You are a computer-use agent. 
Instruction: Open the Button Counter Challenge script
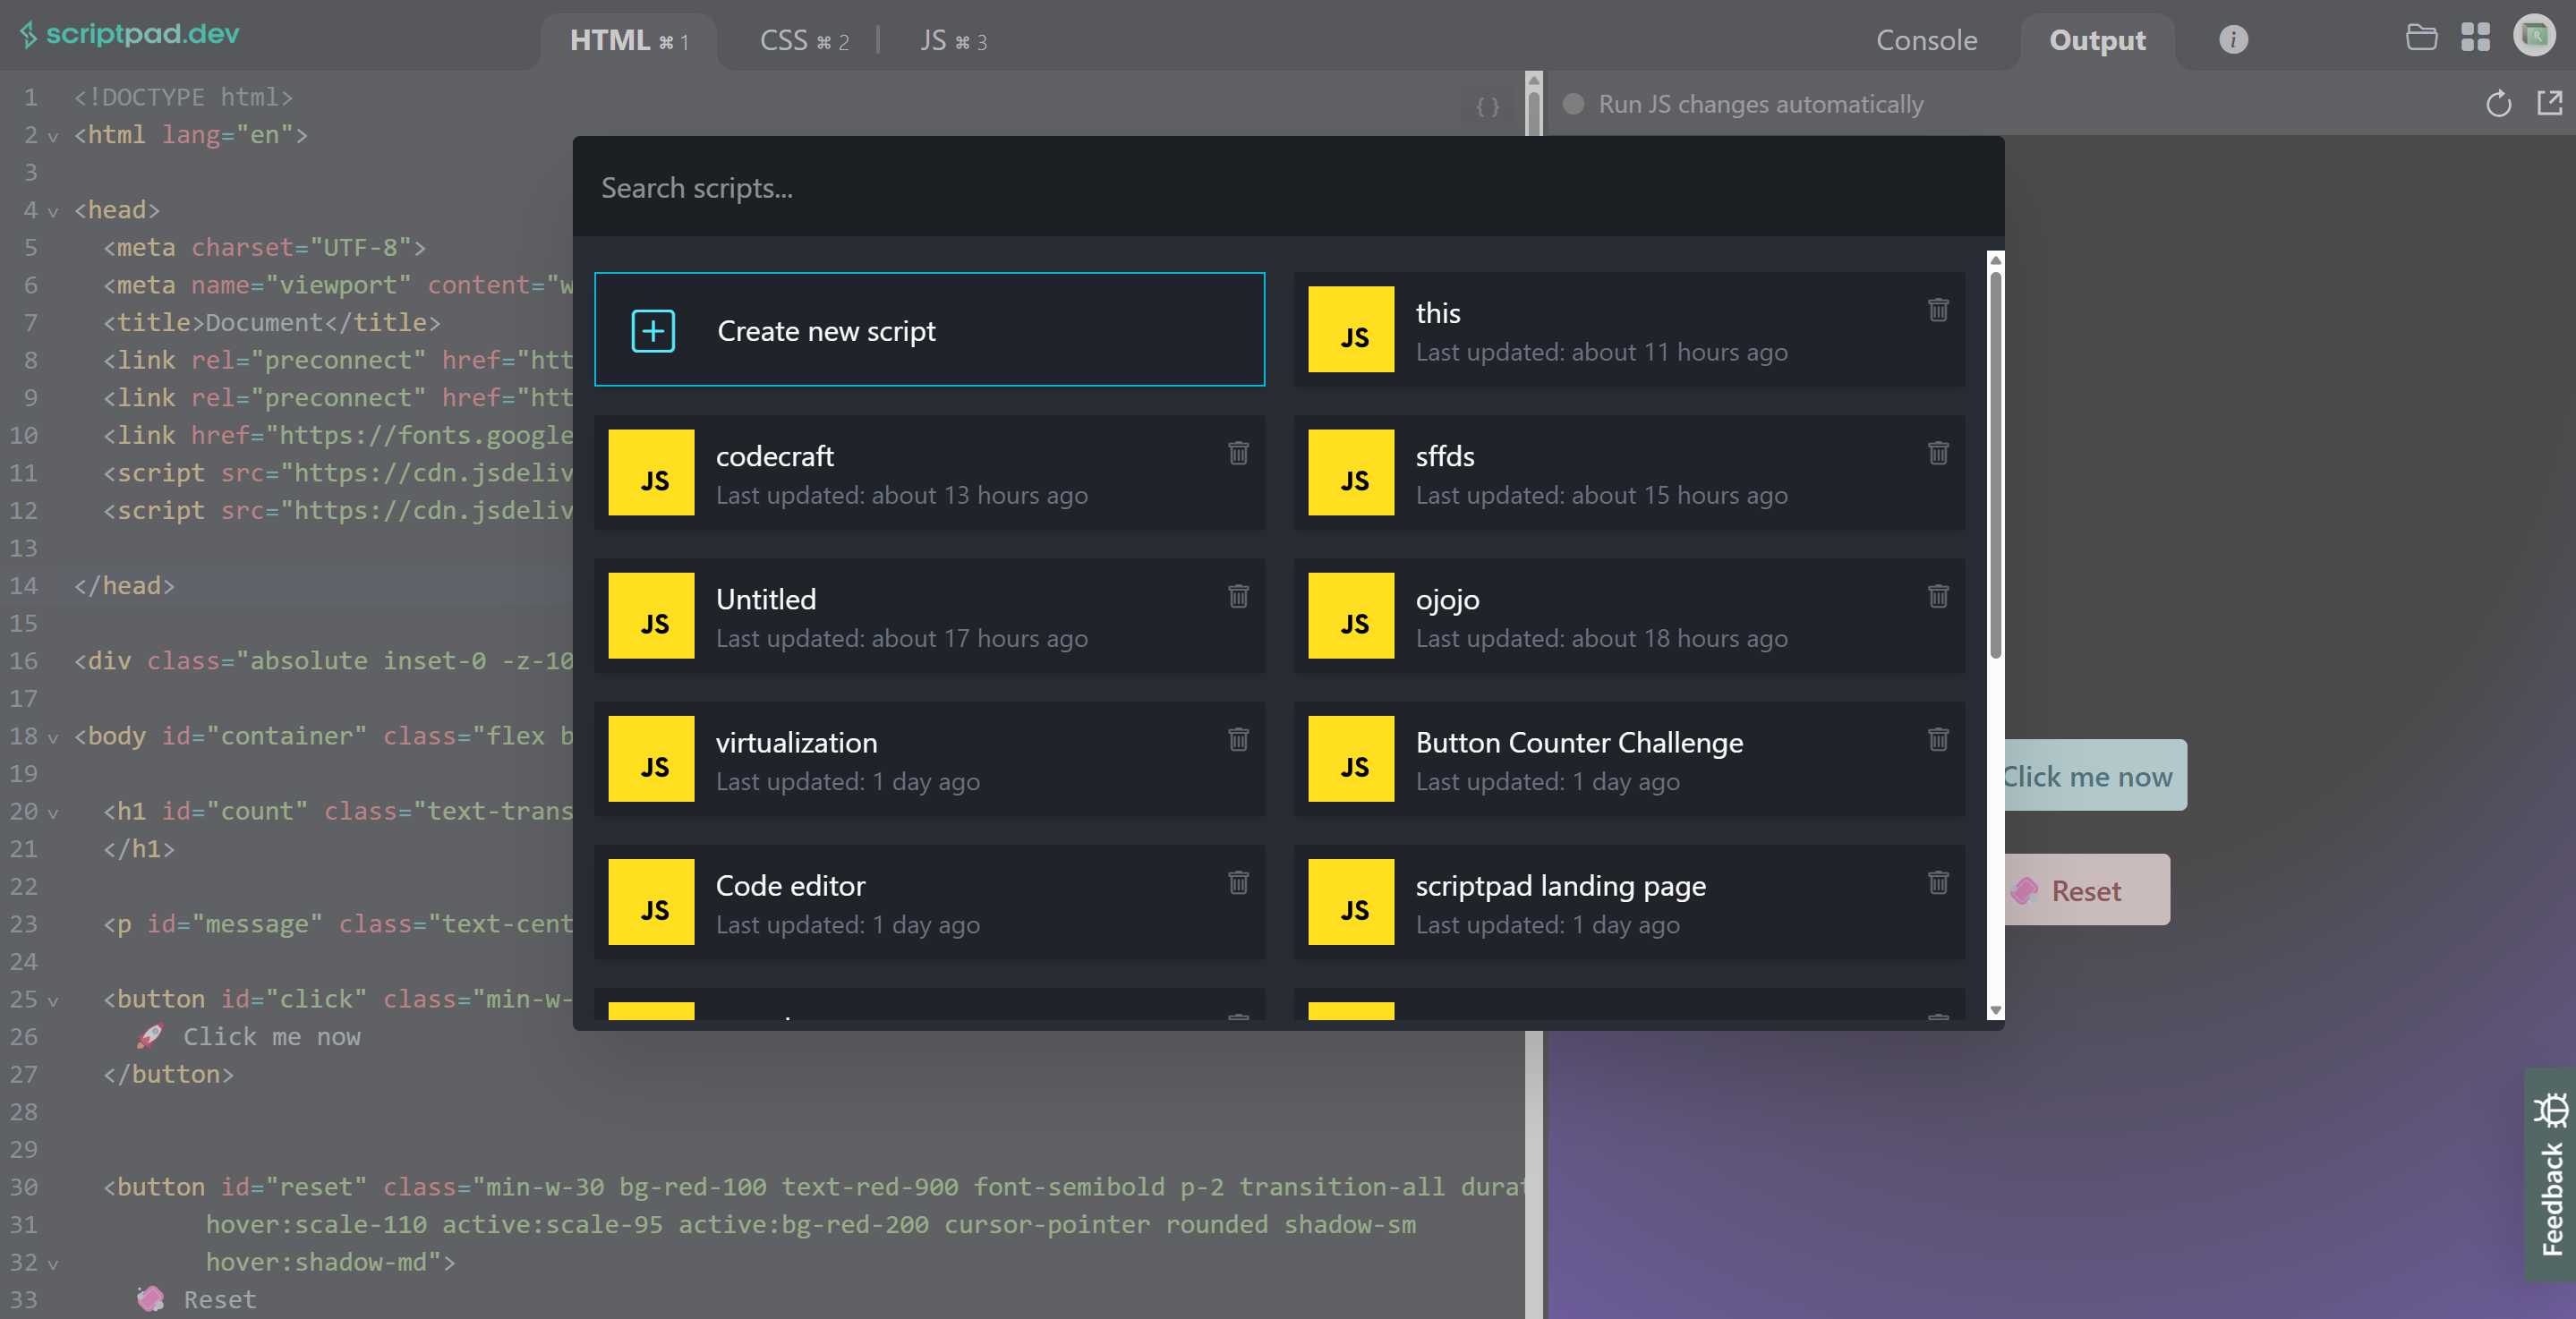coord(1629,759)
